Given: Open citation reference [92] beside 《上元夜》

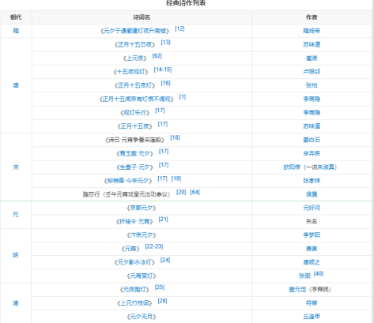Looking at the screenshot, I should point(157,56).
